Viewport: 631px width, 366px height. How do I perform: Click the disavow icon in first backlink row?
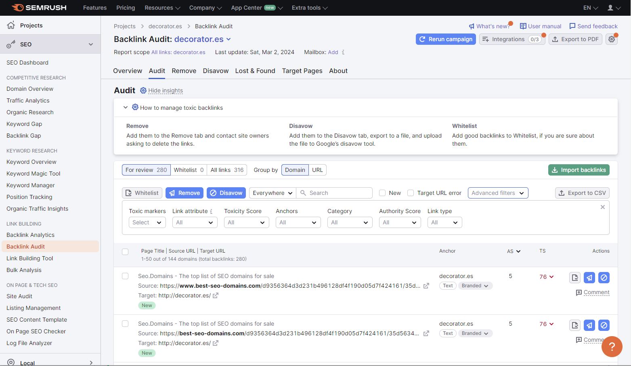(x=604, y=278)
